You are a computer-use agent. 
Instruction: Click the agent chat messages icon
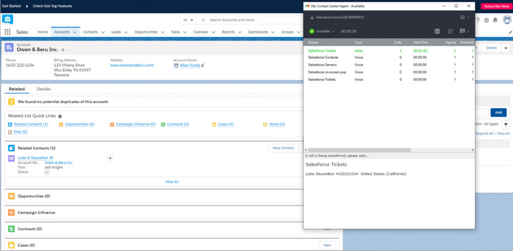coord(463,31)
